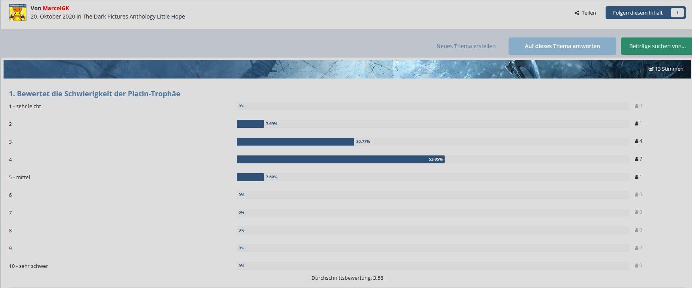Click voter icon for 1 - sehr leicht
692x288 pixels.
tap(636, 106)
